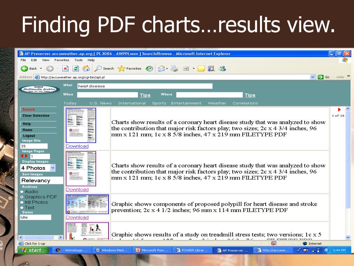Click the Where search input field
This screenshot has width=354, height=266.
pyautogui.click(x=209, y=95)
